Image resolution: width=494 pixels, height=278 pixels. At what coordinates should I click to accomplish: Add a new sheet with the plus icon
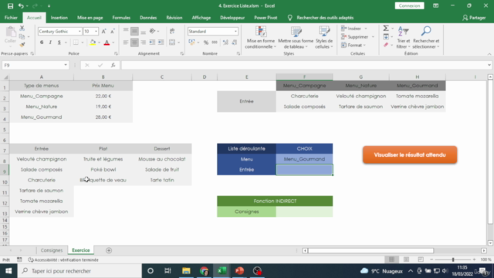tap(109, 250)
